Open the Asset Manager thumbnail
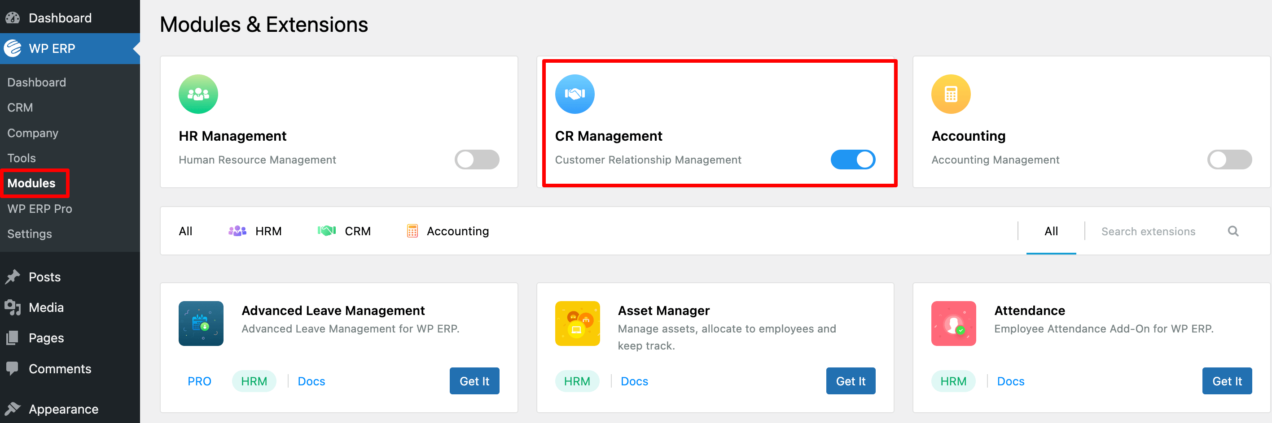This screenshot has height=423, width=1272. point(577,324)
